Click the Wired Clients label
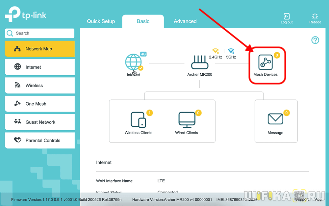The image size is (329, 206). tap(187, 133)
